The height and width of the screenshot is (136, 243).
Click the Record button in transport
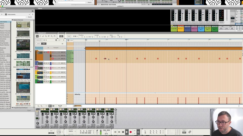pos(131,132)
